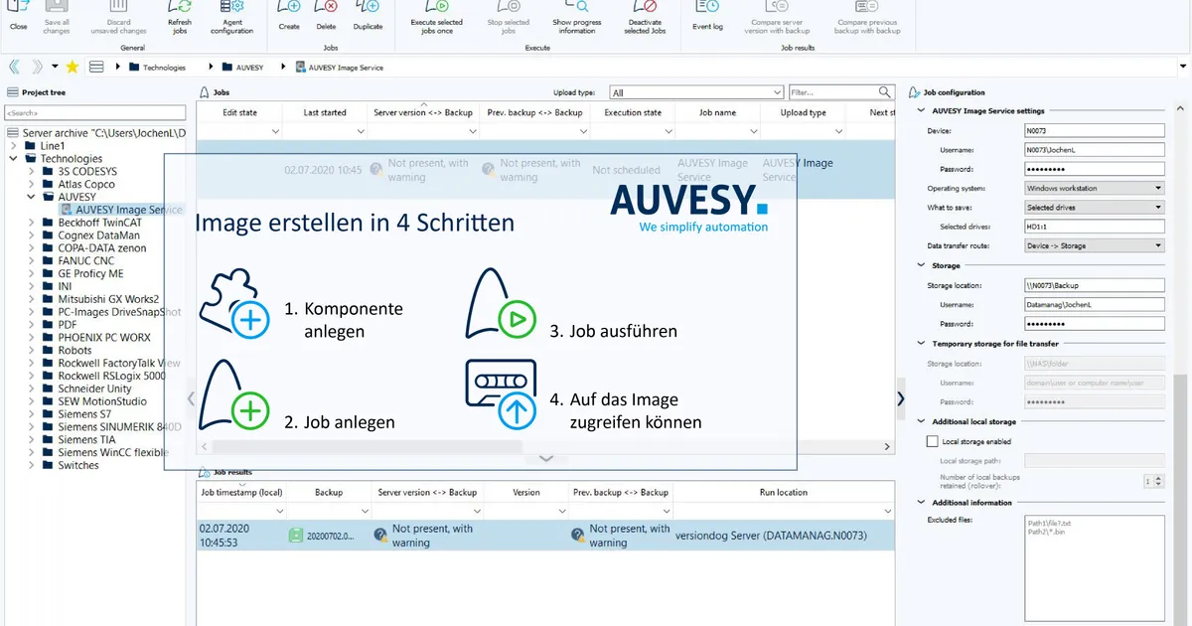The image size is (1192, 626).
Task: Select Switches in the project tree
Action: click(78, 465)
